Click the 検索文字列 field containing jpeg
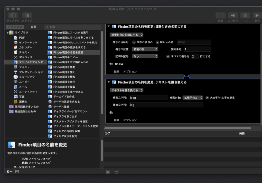 point(149,98)
